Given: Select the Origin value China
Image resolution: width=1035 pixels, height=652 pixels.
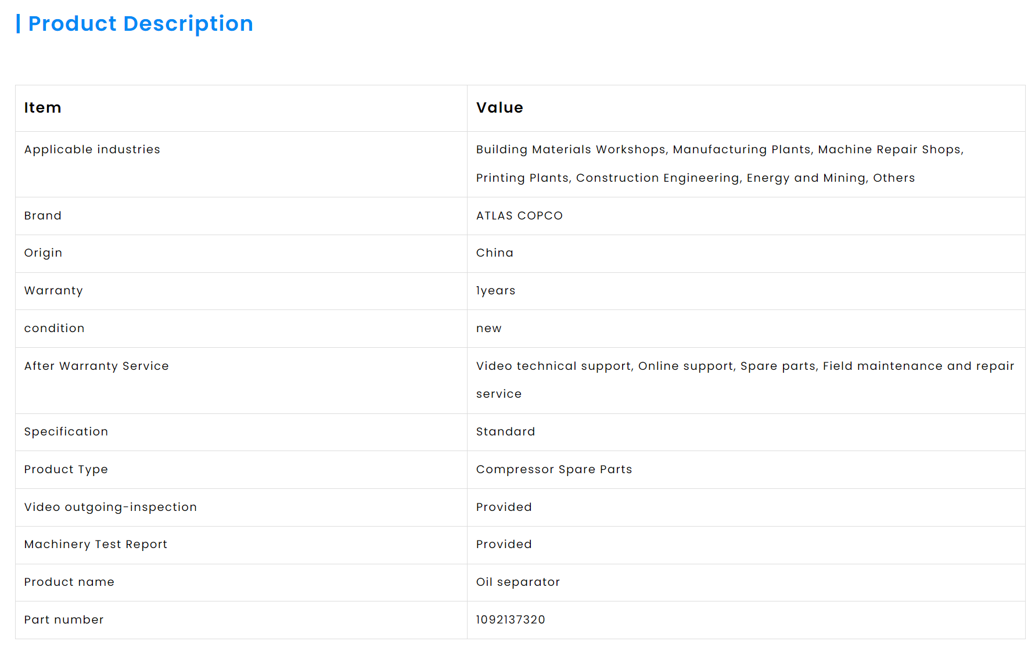Looking at the screenshot, I should (x=495, y=253).
